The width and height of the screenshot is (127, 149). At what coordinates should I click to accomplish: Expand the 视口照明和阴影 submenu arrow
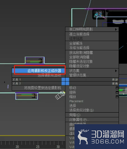click(x=116, y=29)
